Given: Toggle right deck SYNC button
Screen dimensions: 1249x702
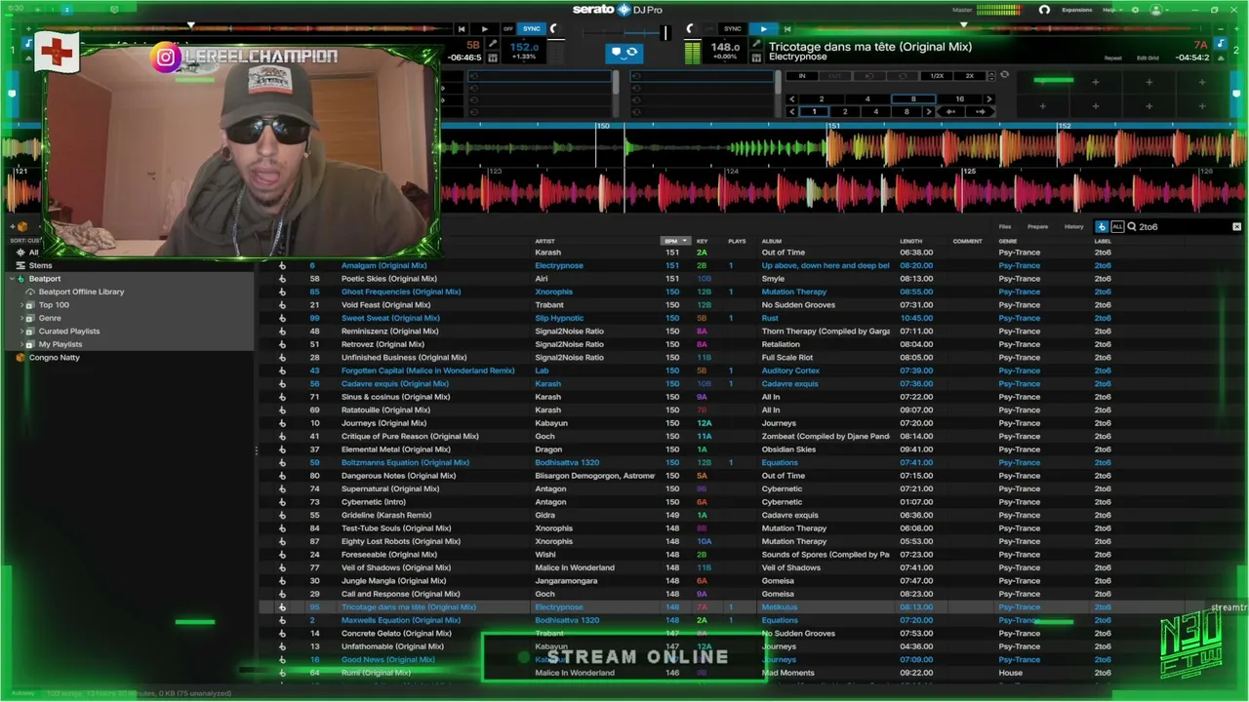Looking at the screenshot, I should 733,29.
